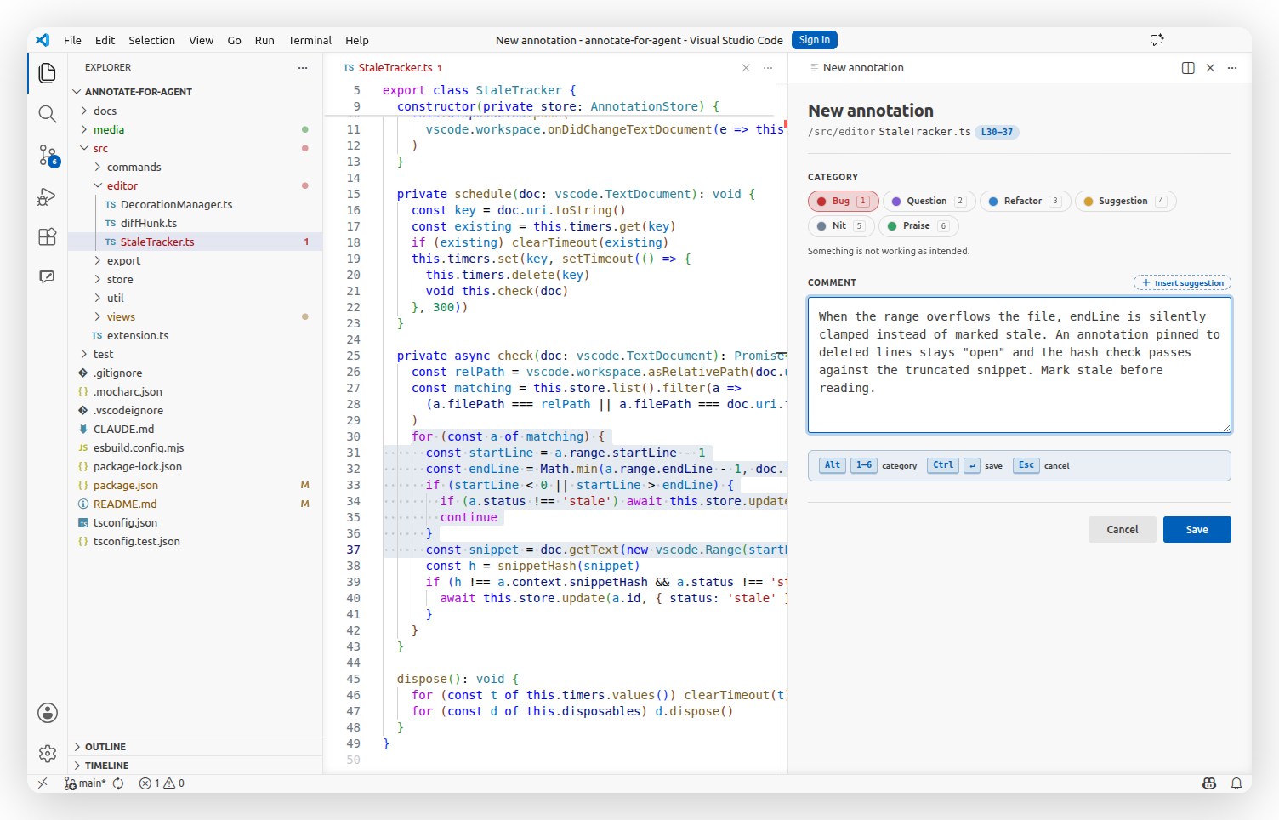
Task: Open the Accounts menu icon
Action: 48,713
